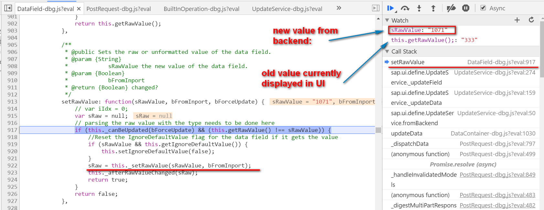Show more tabs via the double chevron
The height and width of the screenshot is (210, 544).
339,8
